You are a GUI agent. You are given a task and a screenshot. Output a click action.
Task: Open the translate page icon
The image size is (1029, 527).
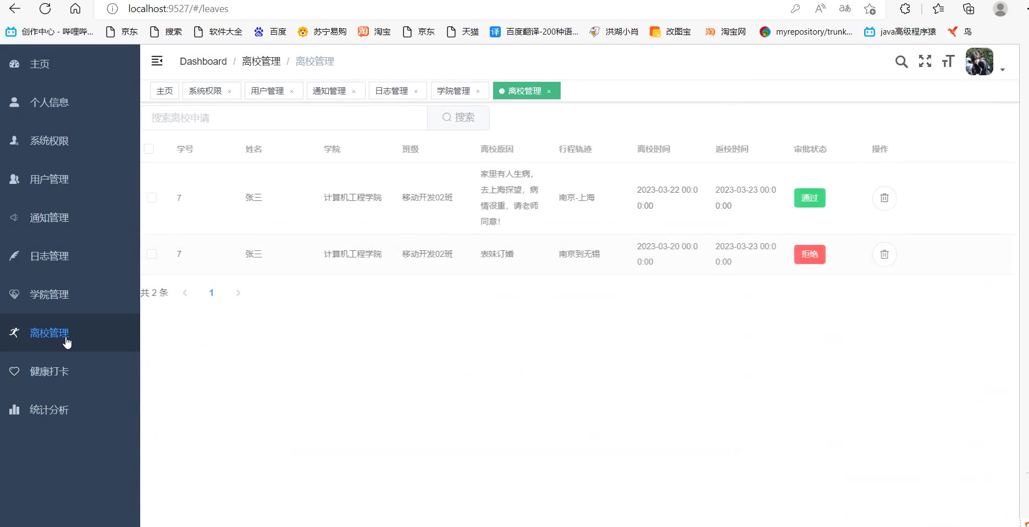click(845, 9)
